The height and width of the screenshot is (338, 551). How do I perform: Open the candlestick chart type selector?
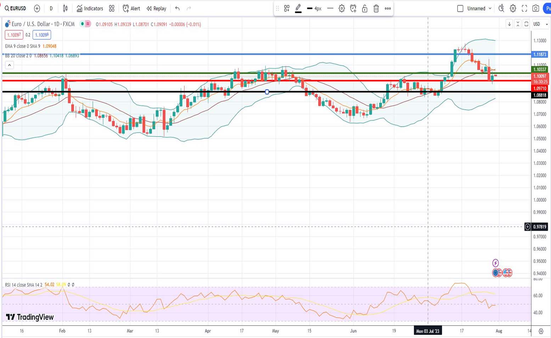(65, 8)
